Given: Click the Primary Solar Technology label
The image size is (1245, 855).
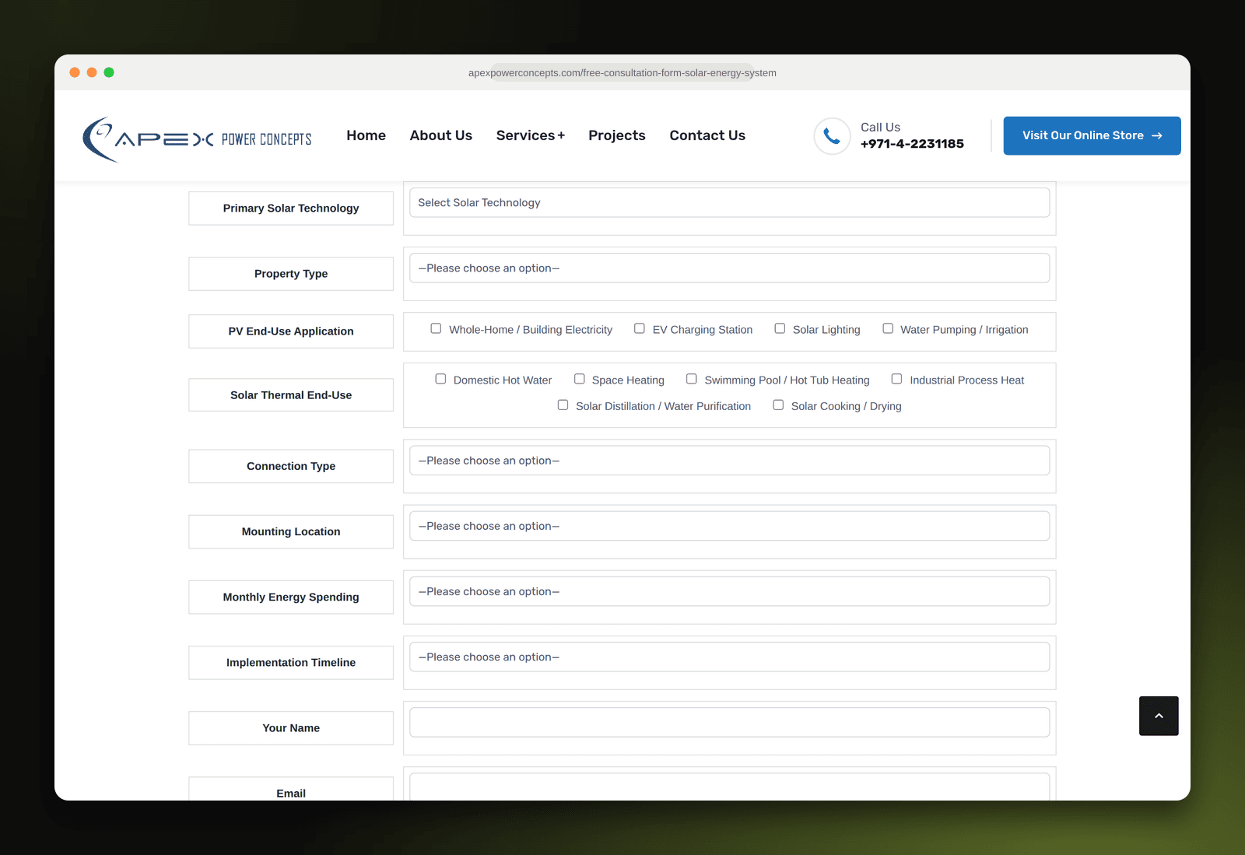Looking at the screenshot, I should [291, 208].
